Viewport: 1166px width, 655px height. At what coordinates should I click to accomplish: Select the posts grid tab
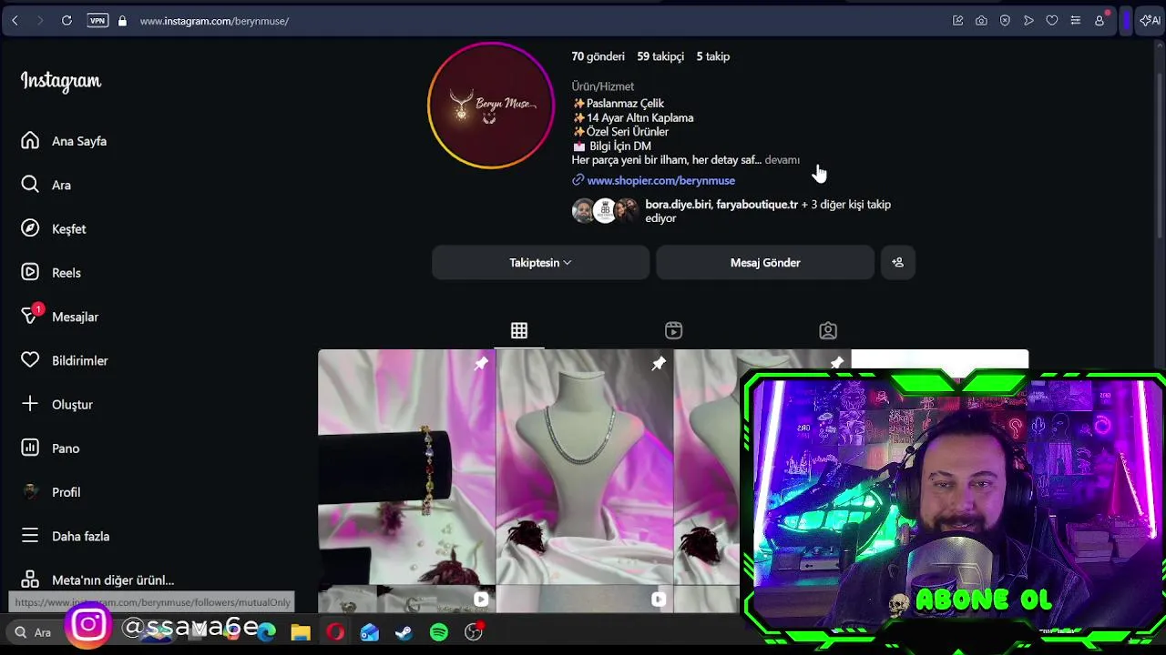coord(519,330)
